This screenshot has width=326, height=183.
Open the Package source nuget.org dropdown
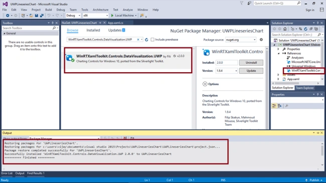[x=241, y=40]
